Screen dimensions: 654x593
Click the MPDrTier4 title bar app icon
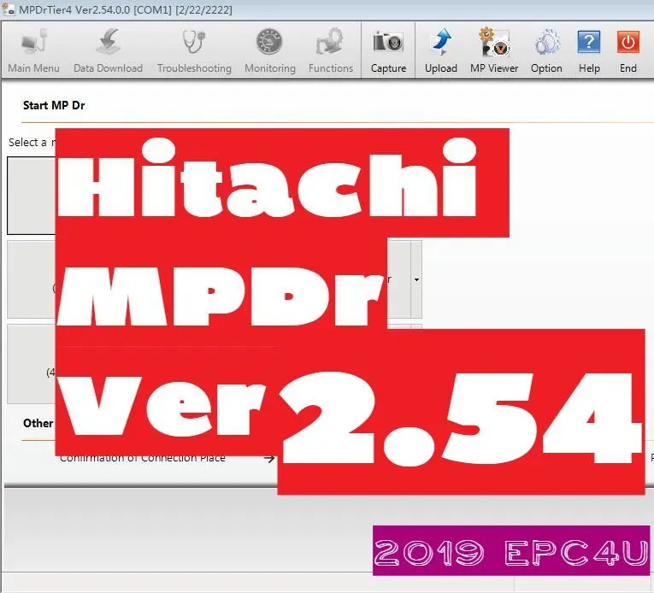[9, 9]
